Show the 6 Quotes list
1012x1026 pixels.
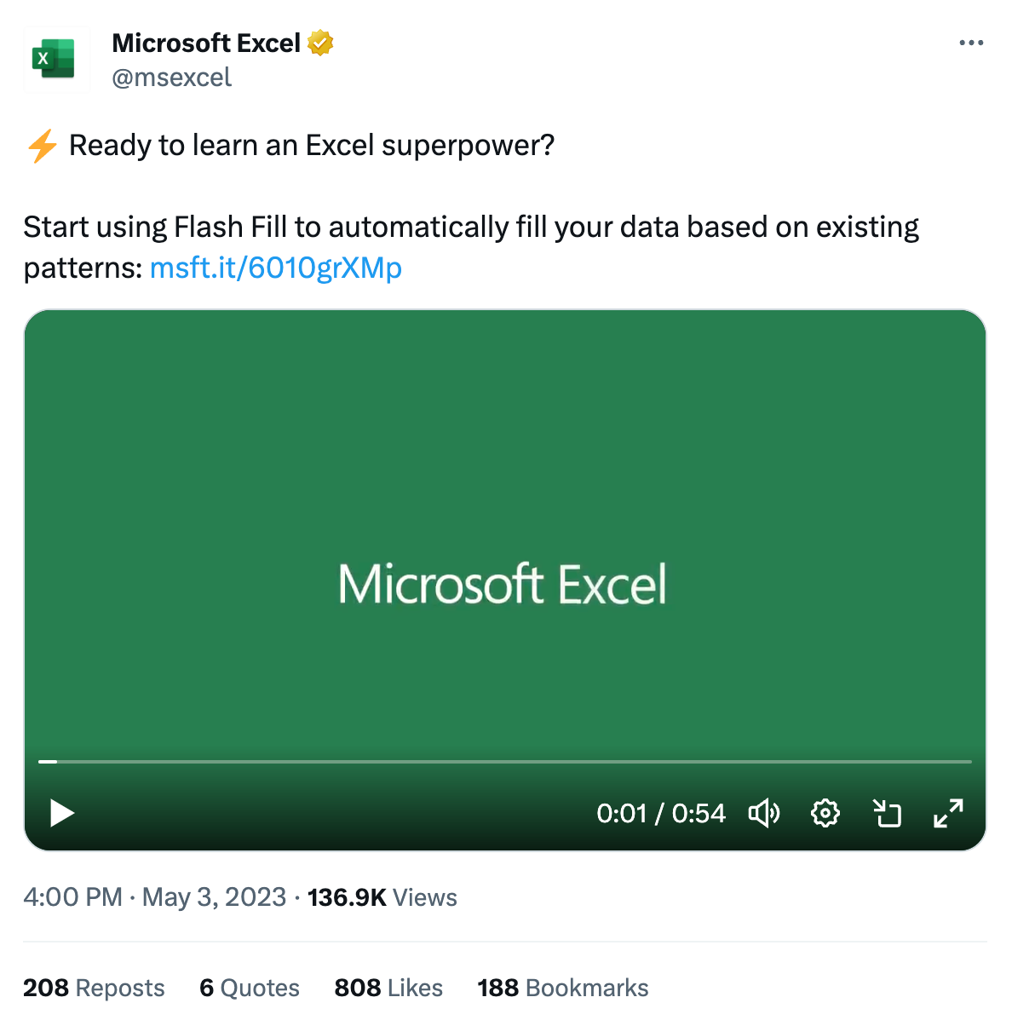pos(250,988)
